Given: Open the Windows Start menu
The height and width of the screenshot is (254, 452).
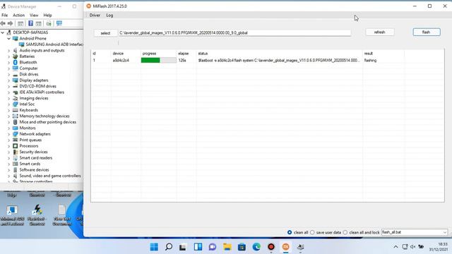Looking at the screenshot, I should point(154,247).
